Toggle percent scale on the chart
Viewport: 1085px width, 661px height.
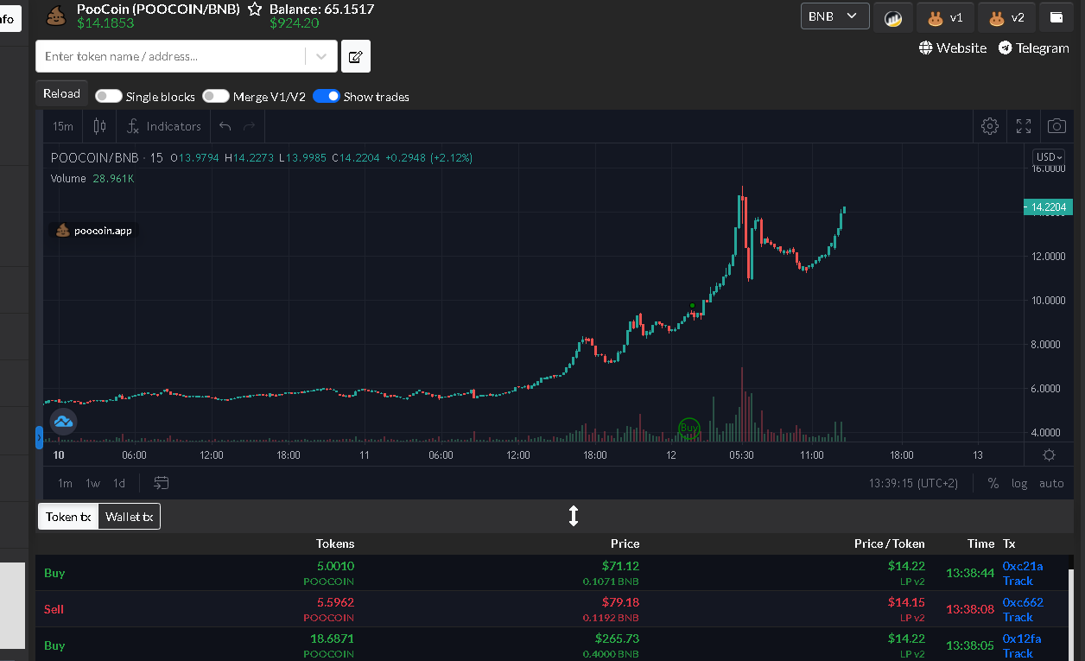pos(993,483)
